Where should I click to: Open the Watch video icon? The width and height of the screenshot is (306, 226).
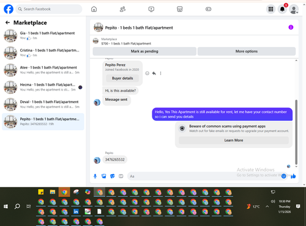[151, 9]
